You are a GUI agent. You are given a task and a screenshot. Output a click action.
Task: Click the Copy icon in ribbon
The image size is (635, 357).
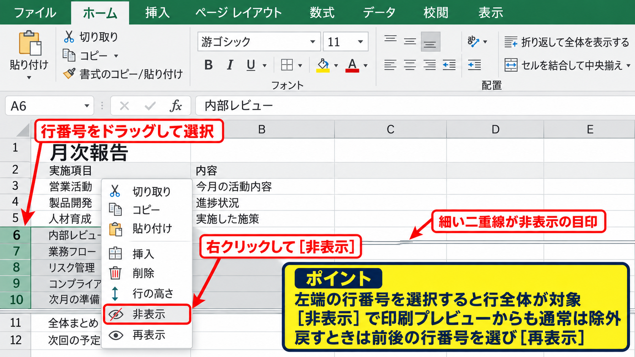[x=69, y=55]
